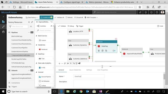
Task: Clone DataPrep activity with copy icon
Action: coord(106,51)
